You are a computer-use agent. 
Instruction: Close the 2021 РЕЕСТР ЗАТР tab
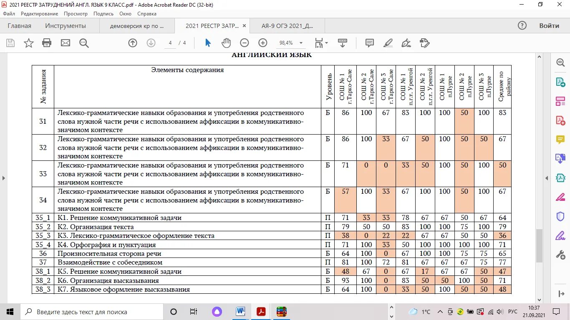coord(245,26)
